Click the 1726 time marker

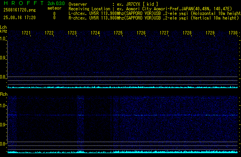[141, 33]
